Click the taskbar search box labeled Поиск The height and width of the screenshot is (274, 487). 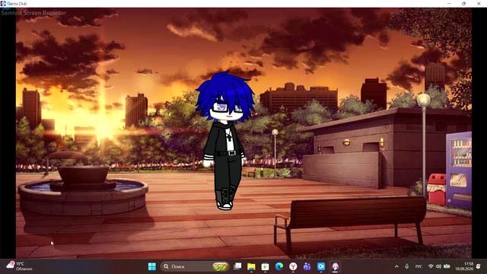pyautogui.click(x=195, y=266)
